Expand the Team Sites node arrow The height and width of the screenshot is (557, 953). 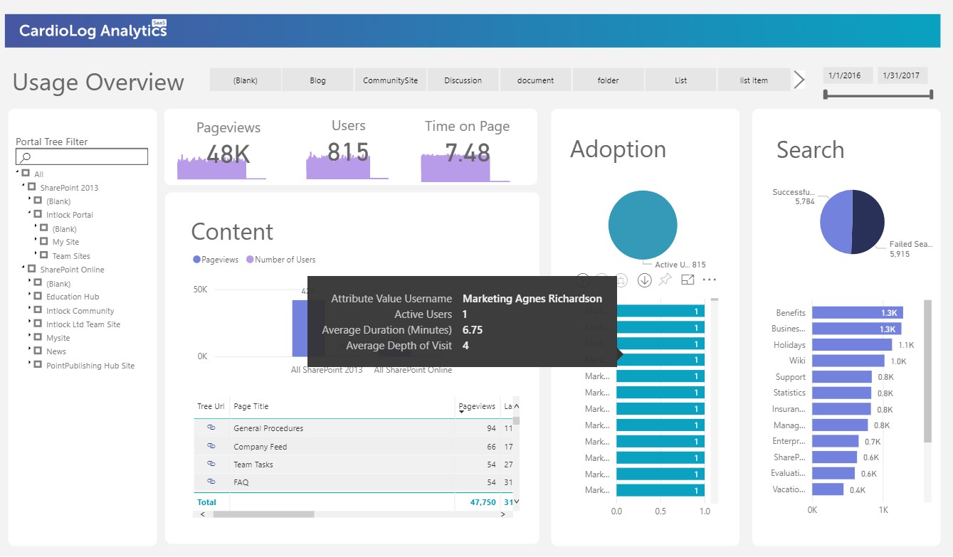click(36, 254)
